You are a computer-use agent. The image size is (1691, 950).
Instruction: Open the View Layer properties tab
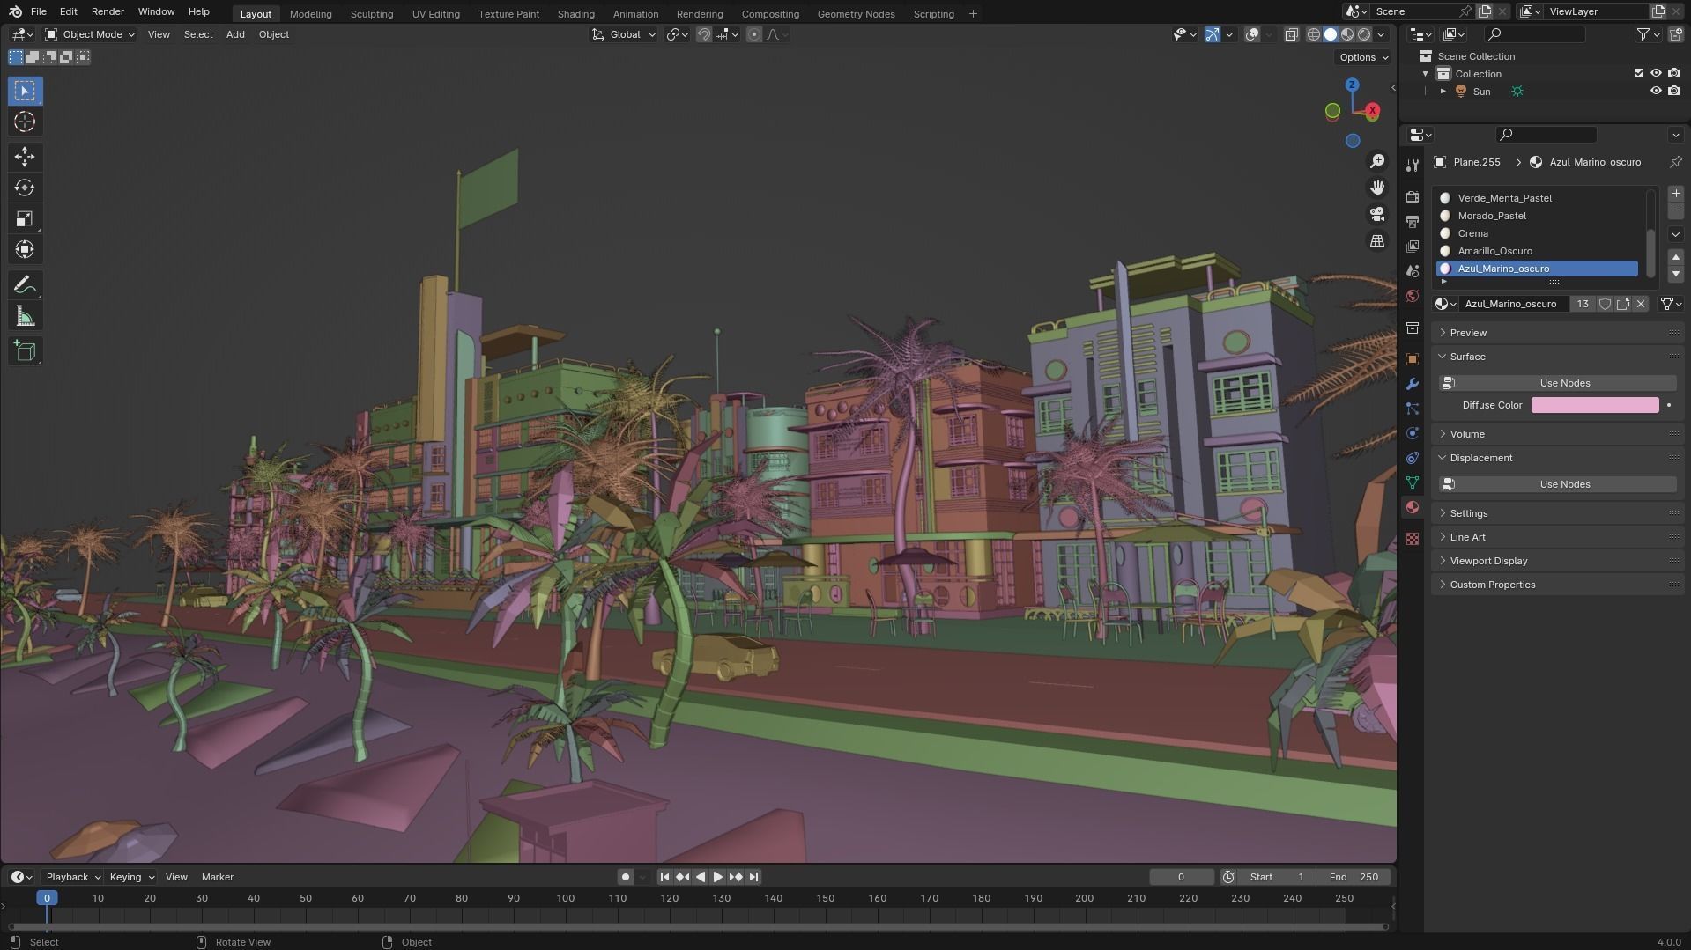(x=1413, y=246)
